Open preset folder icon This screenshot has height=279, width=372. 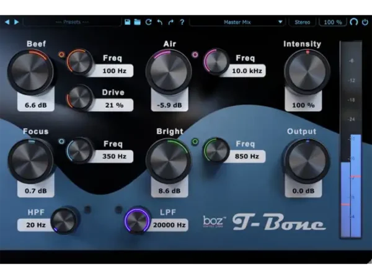click(138, 22)
